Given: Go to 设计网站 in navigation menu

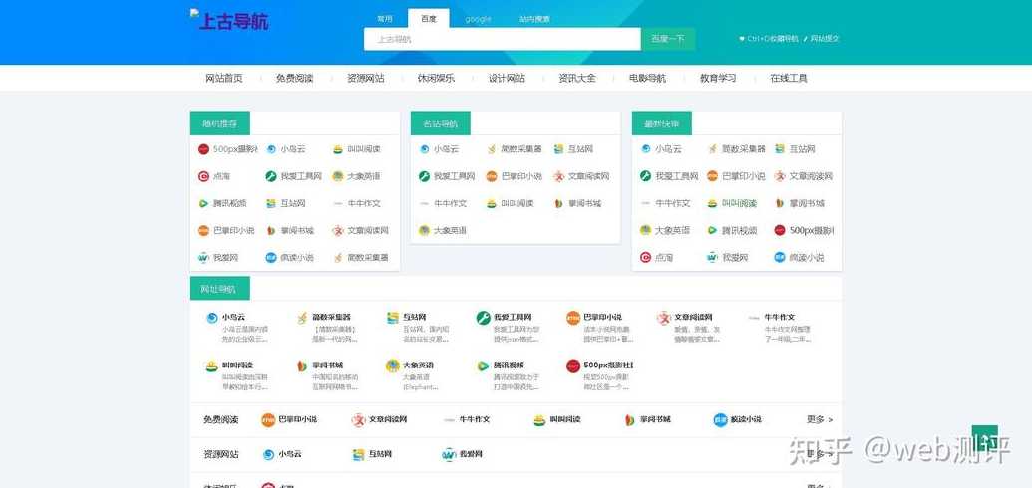Looking at the screenshot, I should click(507, 78).
